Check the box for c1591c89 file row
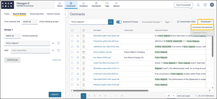The image size is (217, 99). tap(72, 74)
